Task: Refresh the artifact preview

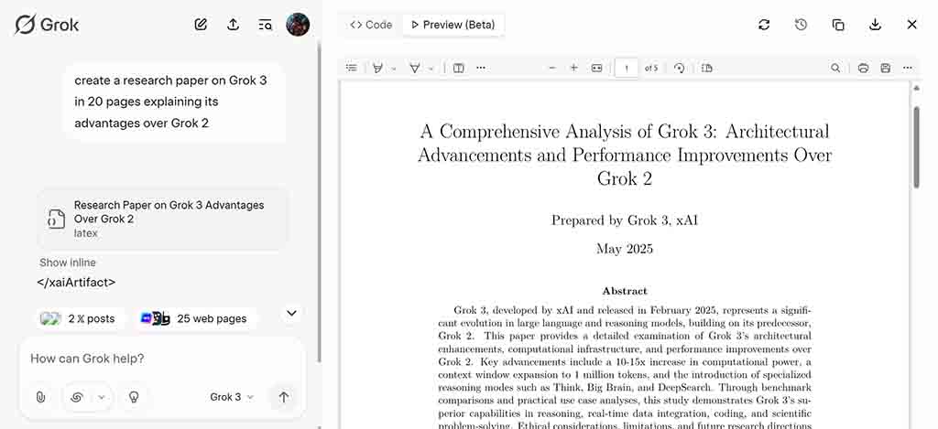Action: [764, 25]
